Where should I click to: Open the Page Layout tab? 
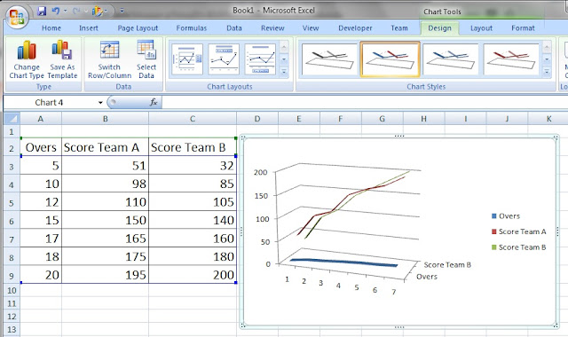[138, 28]
